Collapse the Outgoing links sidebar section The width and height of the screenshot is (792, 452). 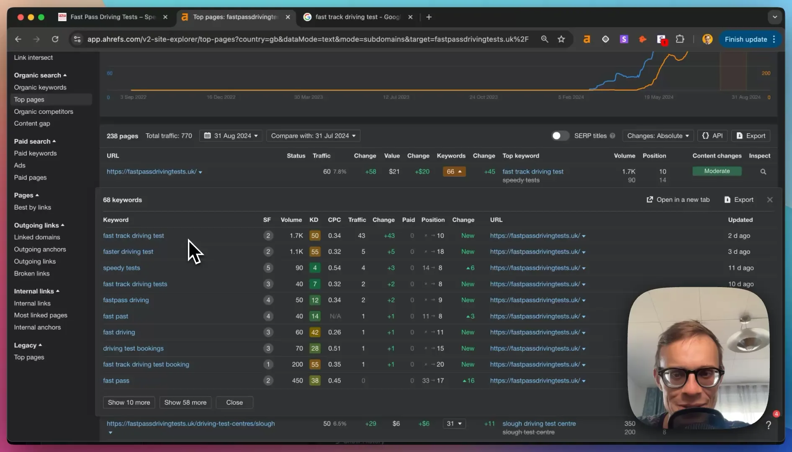pyautogui.click(x=39, y=225)
